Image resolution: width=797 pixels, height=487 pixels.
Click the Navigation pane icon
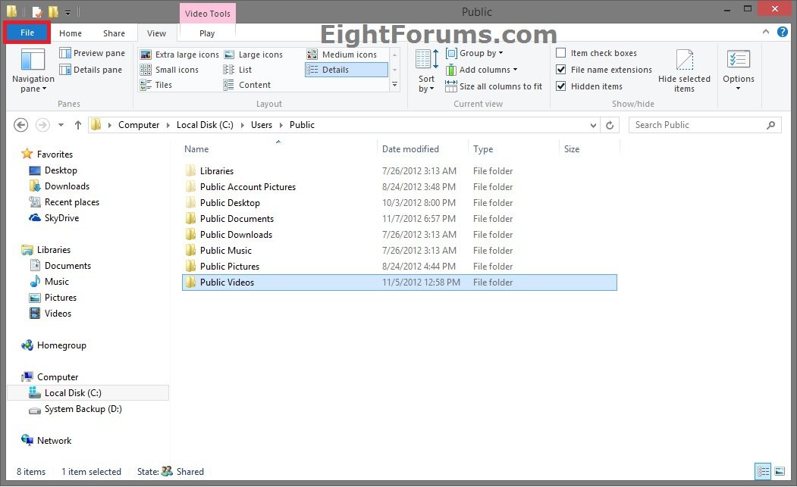pos(33,61)
